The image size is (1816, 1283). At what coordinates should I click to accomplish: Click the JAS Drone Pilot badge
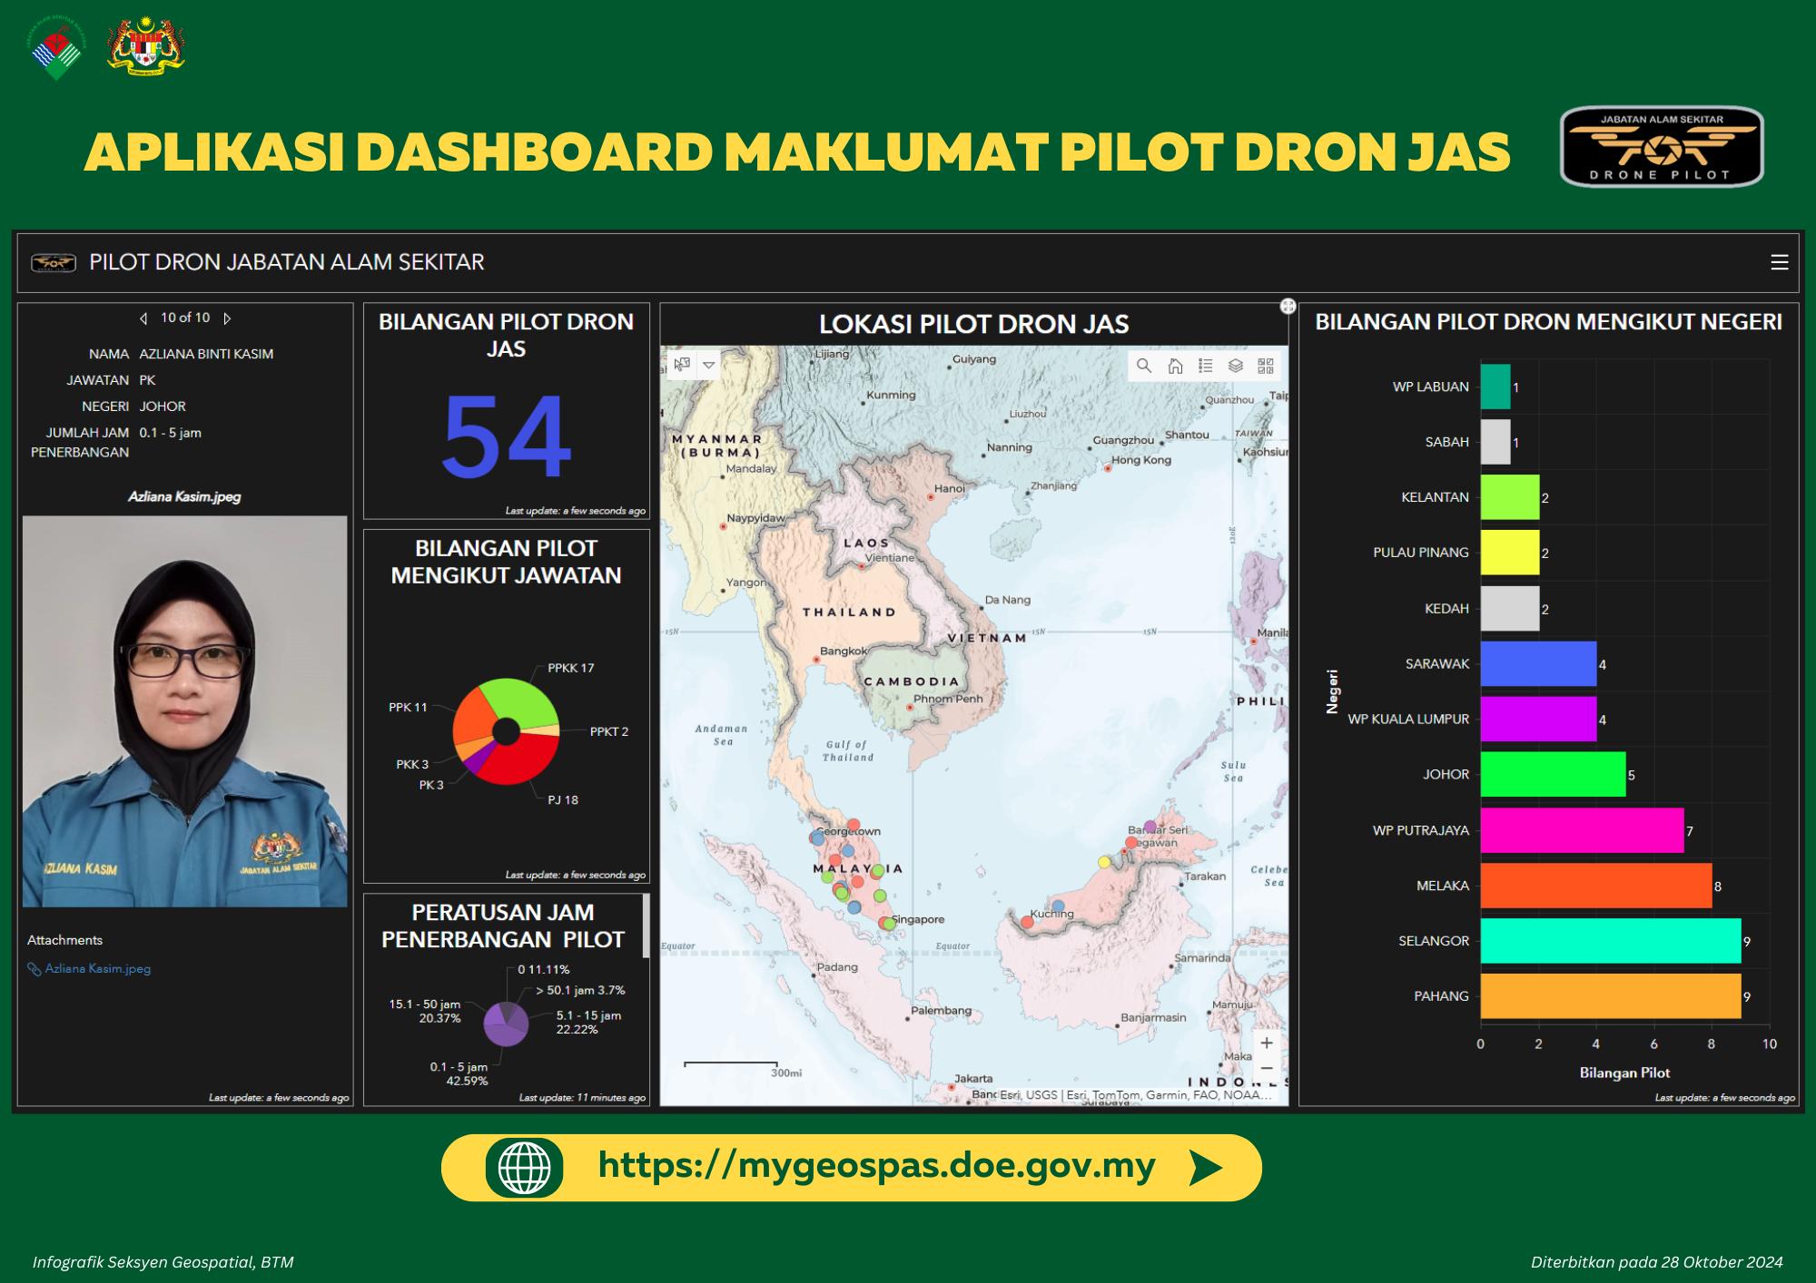point(1662,147)
